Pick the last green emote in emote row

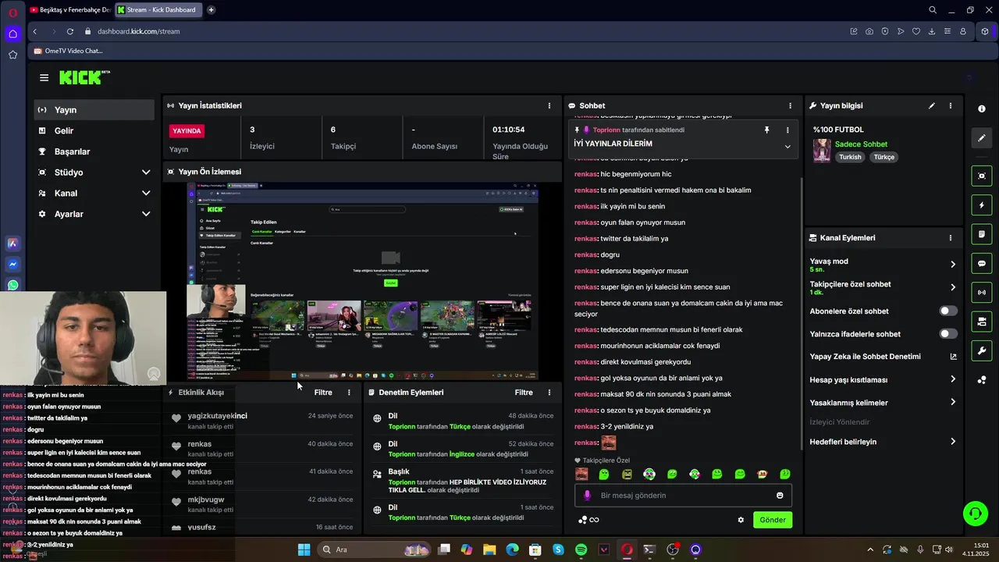pyautogui.click(x=785, y=474)
